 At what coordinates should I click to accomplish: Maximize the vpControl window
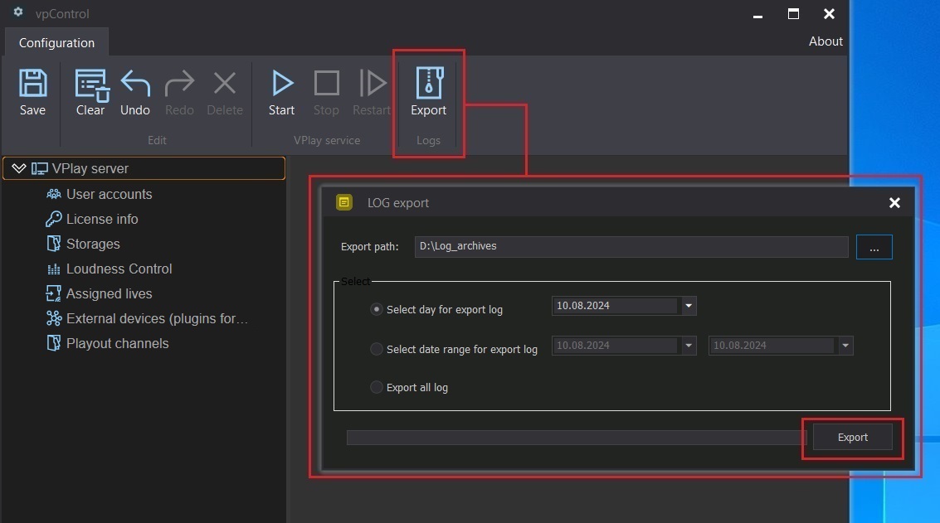[x=793, y=14]
